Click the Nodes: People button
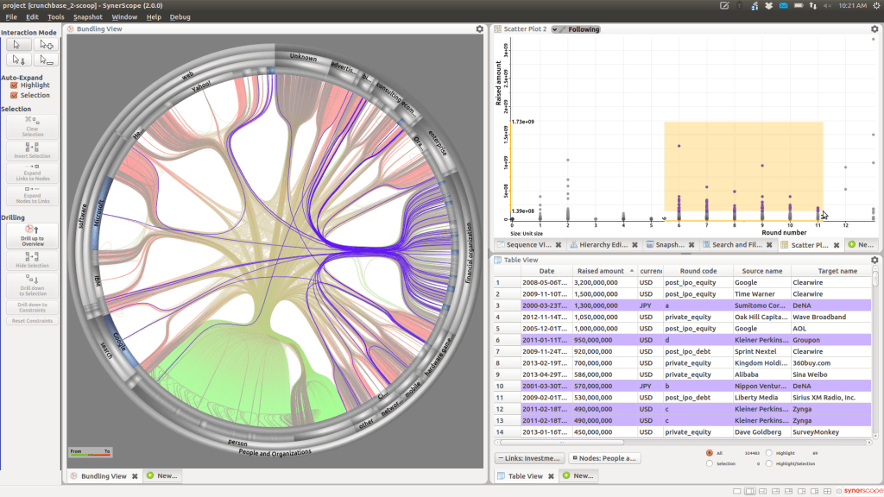 (605, 458)
